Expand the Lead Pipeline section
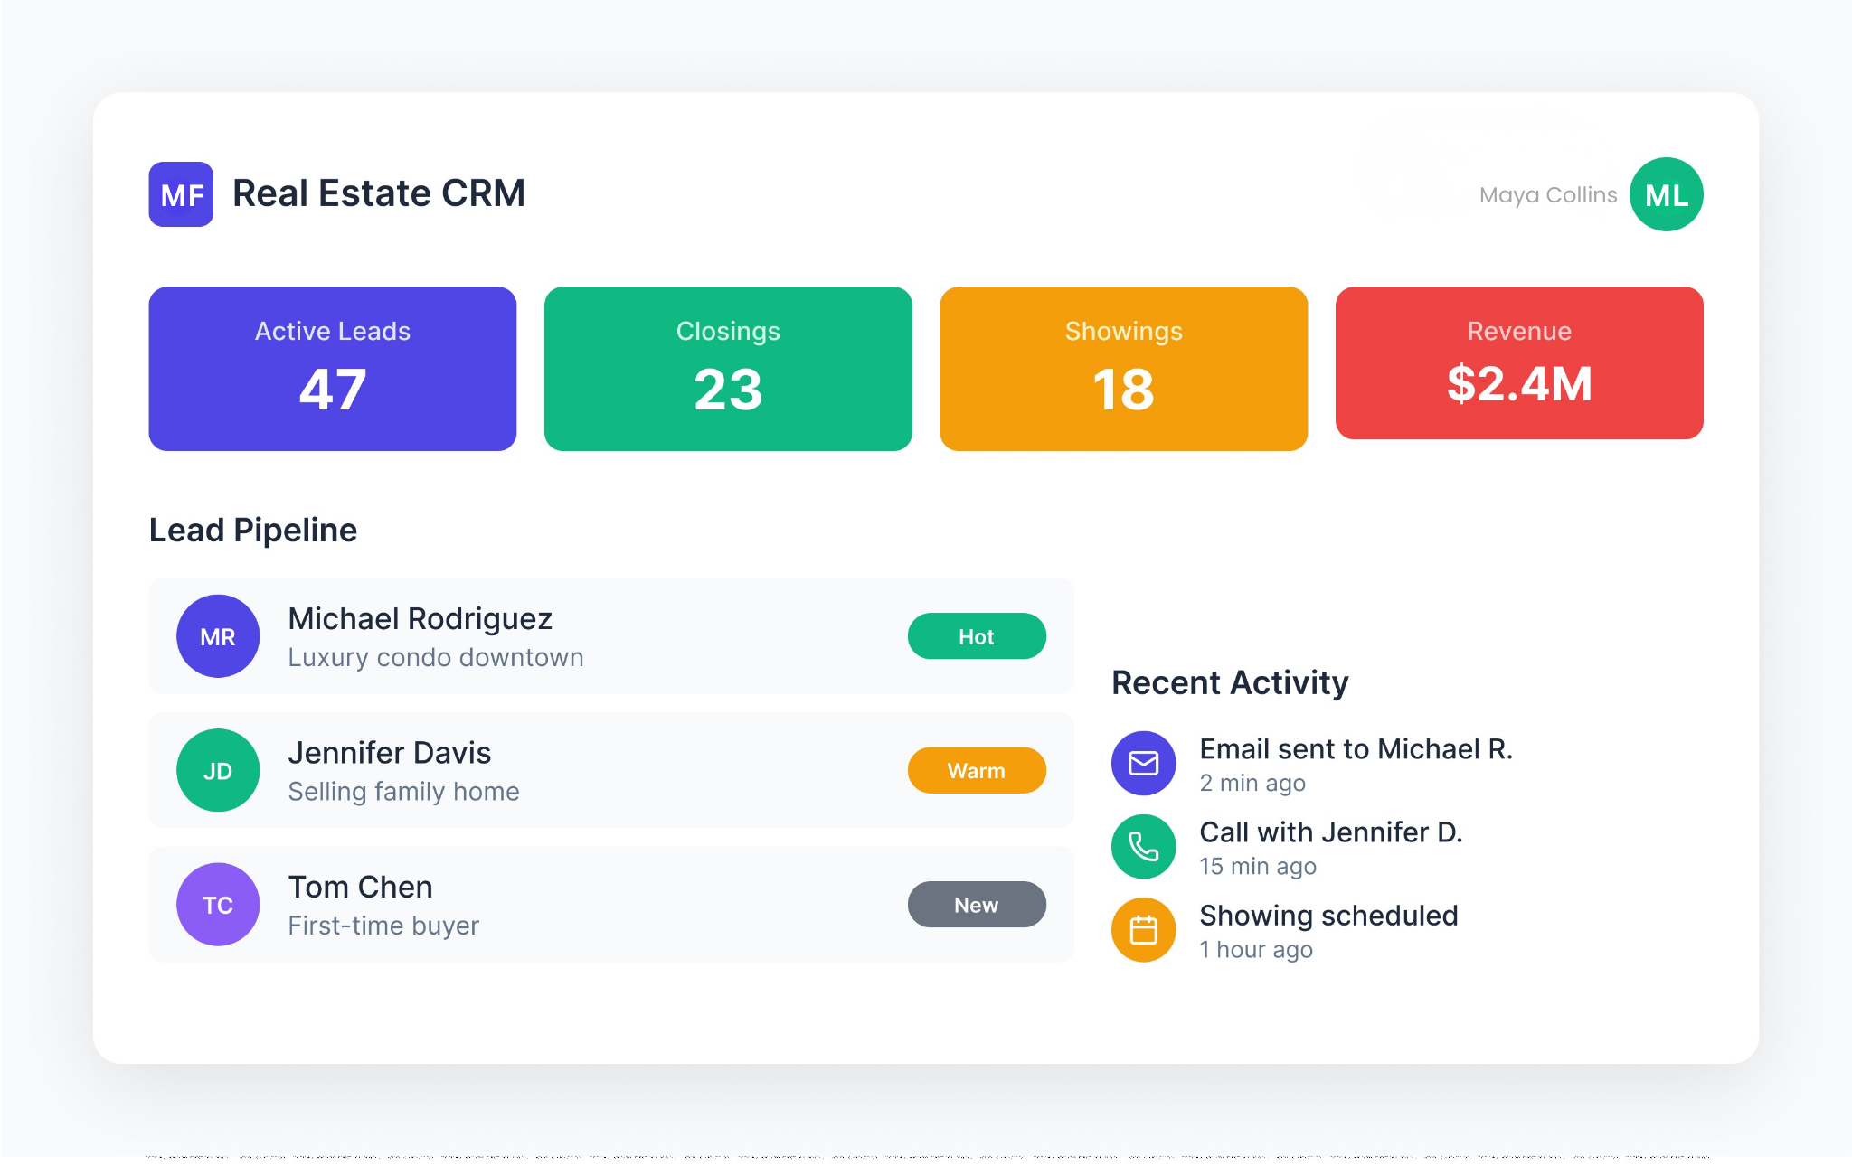 pos(253,530)
